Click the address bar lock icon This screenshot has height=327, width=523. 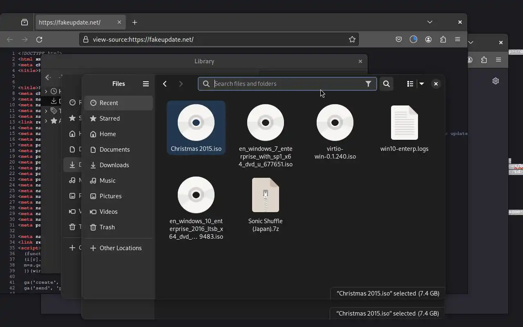(86, 39)
